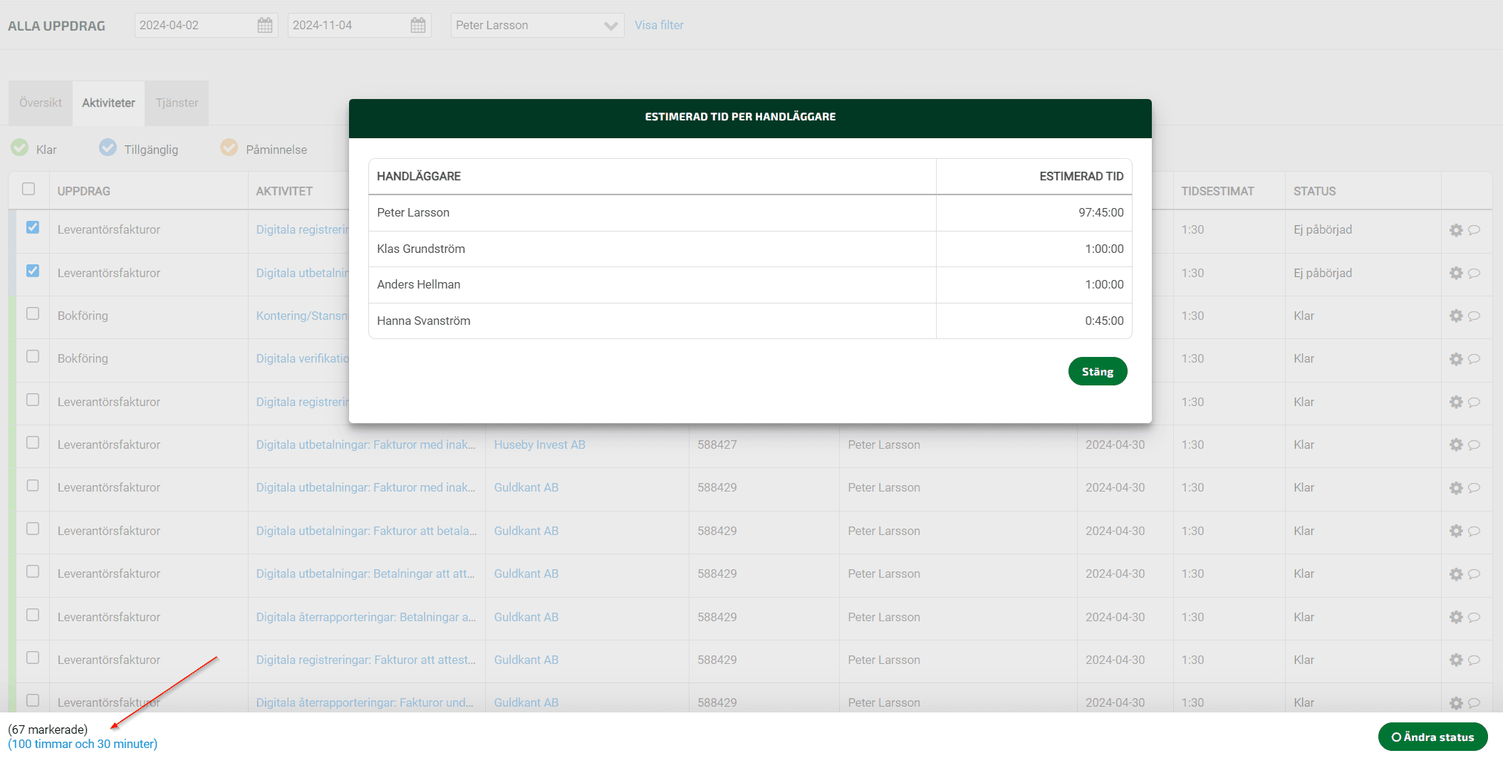
Task: Select the Aktiviteter tab
Action: [108, 103]
